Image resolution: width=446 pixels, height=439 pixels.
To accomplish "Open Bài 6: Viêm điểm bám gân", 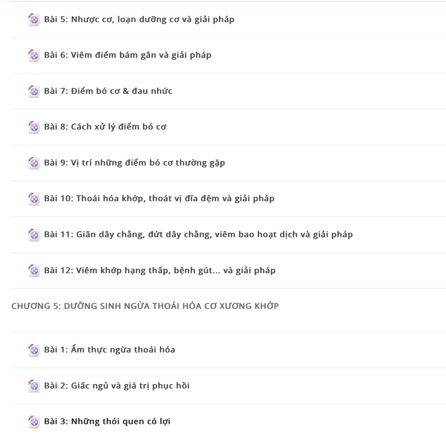I will (128, 55).
